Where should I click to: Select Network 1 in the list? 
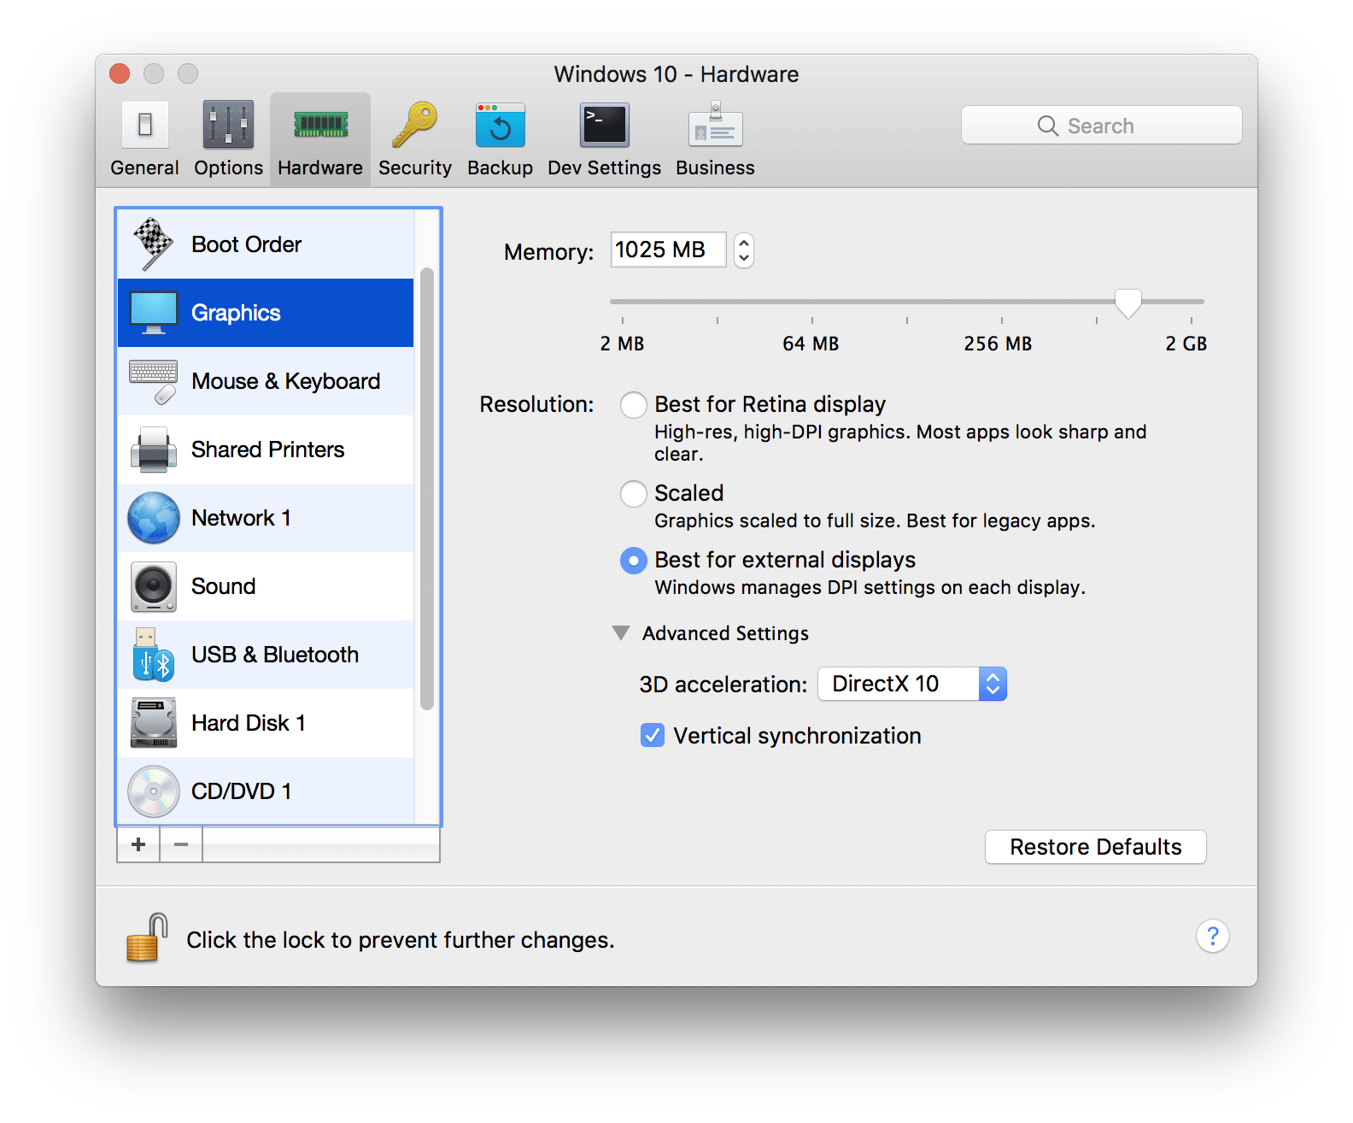(x=266, y=518)
